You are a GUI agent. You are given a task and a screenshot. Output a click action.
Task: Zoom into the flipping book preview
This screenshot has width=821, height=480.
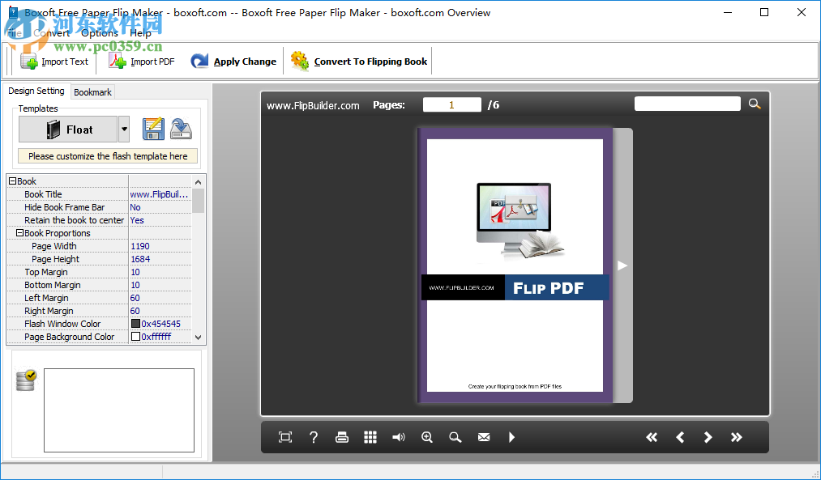click(x=426, y=437)
